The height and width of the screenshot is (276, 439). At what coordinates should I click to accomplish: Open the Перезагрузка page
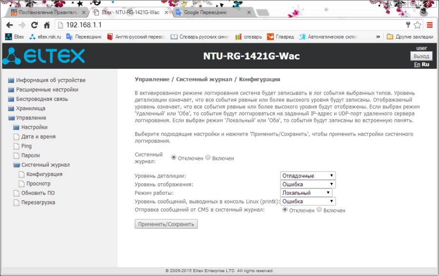click(x=35, y=202)
